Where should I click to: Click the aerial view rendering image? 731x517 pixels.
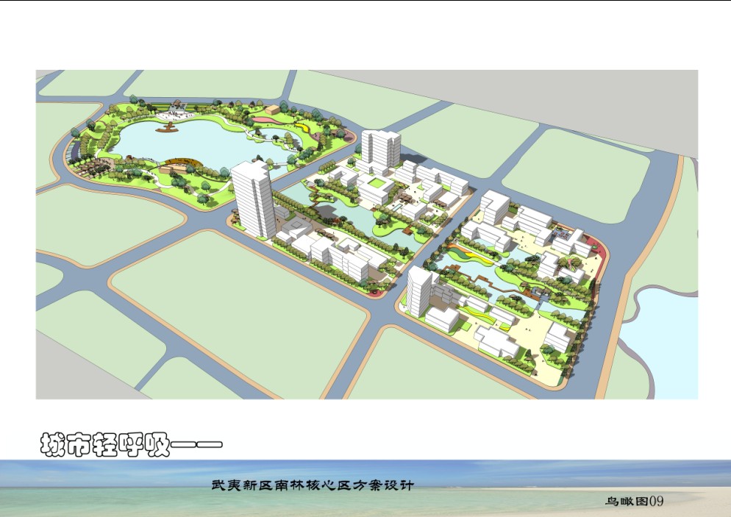(367, 235)
